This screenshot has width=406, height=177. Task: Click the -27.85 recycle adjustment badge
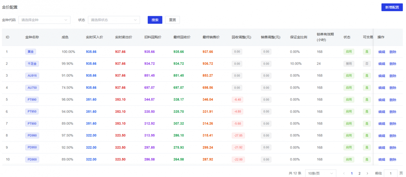tap(238, 135)
